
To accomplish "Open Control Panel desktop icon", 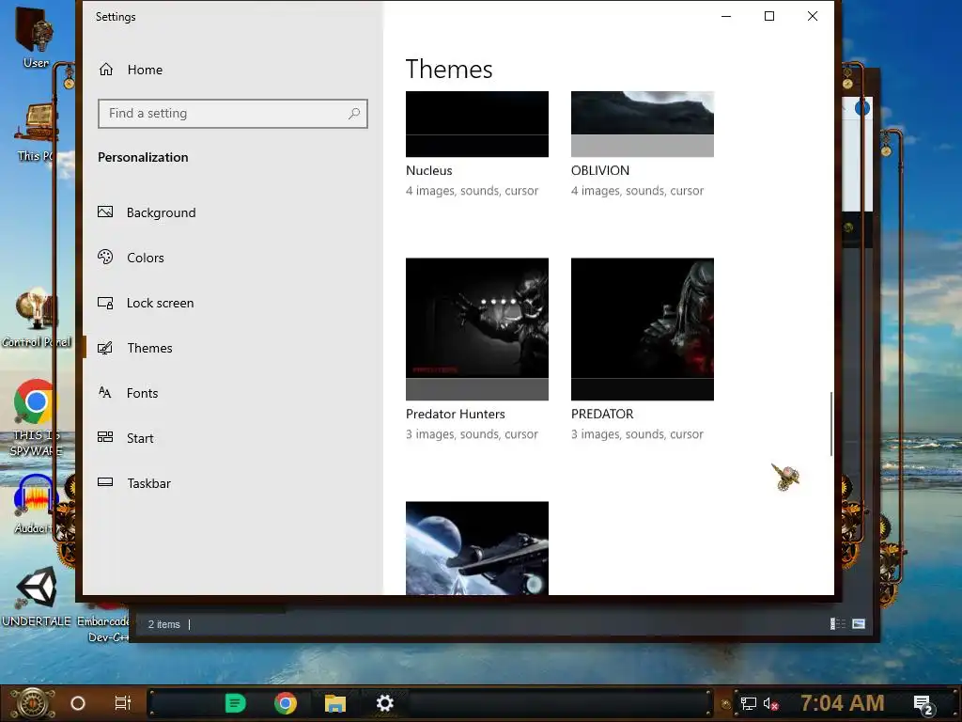I will (36, 320).
